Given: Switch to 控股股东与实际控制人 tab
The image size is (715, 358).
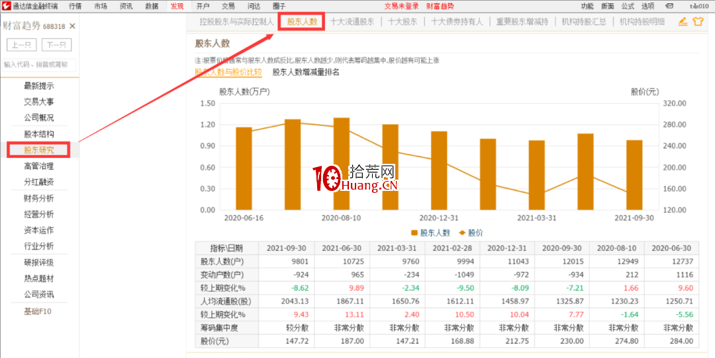Looking at the screenshot, I should pos(236,21).
